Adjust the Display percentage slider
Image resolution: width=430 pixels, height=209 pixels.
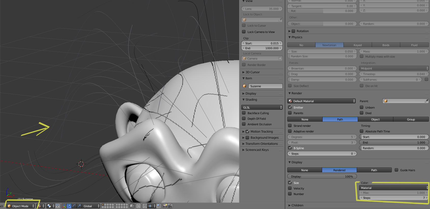(x=322, y=177)
